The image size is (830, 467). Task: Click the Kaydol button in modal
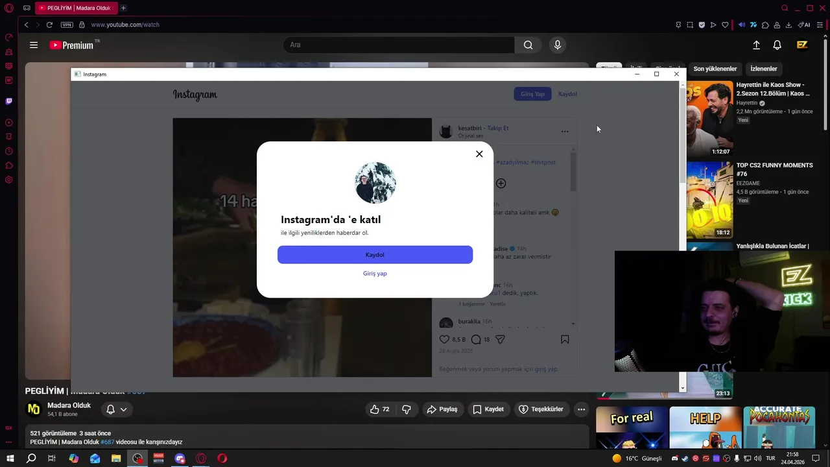(375, 255)
